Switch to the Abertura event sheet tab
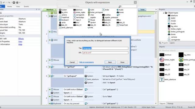The height and width of the screenshot is (109, 195). point(50,10)
